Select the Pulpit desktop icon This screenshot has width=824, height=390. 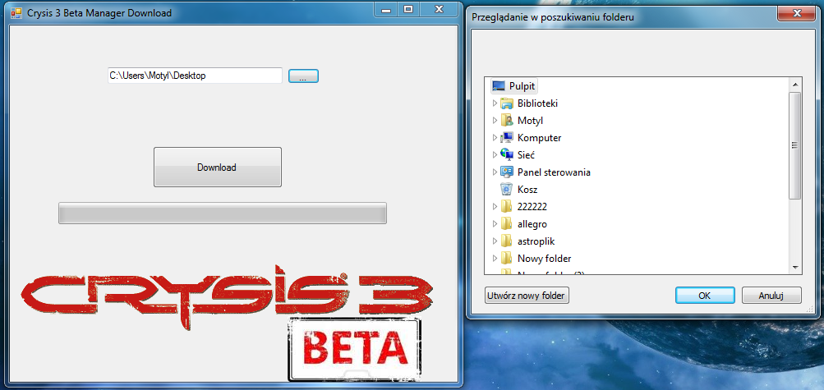pyautogui.click(x=499, y=85)
